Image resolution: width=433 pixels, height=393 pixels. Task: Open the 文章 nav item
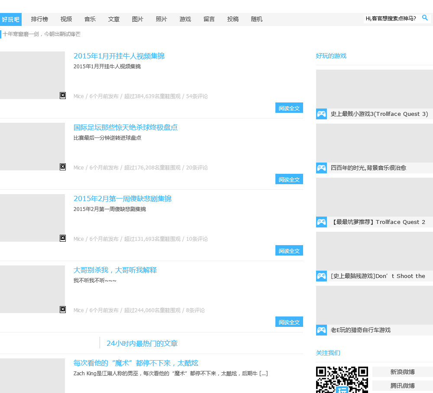pyautogui.click(x=114, y=19)
